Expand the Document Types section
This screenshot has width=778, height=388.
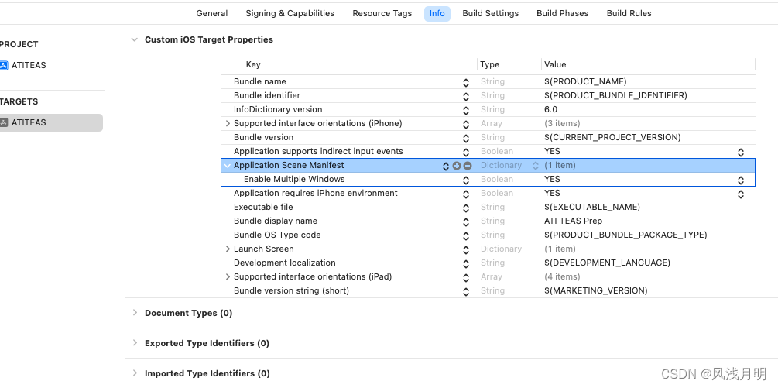coord(135,313)
